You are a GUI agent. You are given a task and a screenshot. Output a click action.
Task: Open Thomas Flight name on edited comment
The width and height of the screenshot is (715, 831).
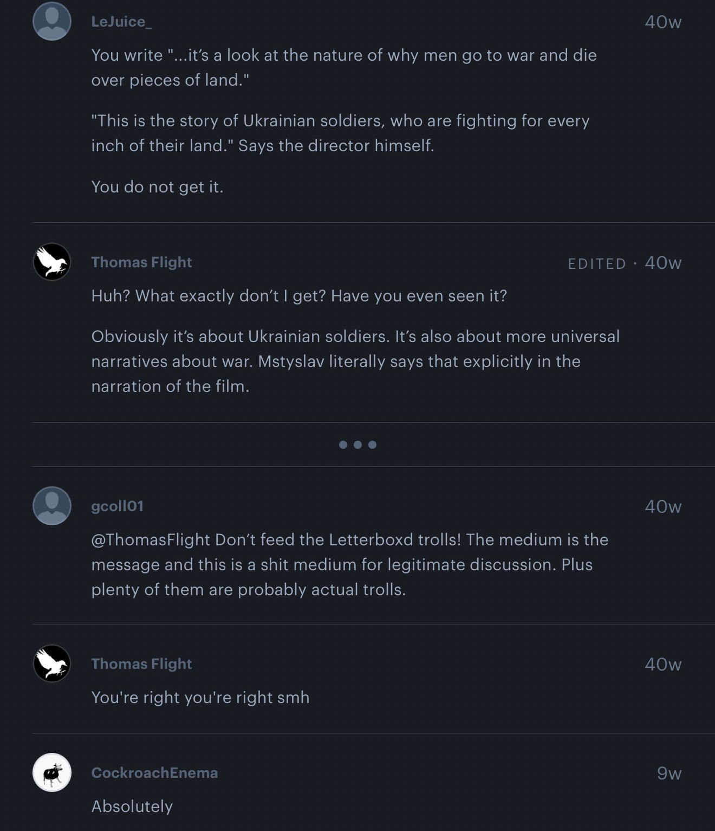coord(141,262)
